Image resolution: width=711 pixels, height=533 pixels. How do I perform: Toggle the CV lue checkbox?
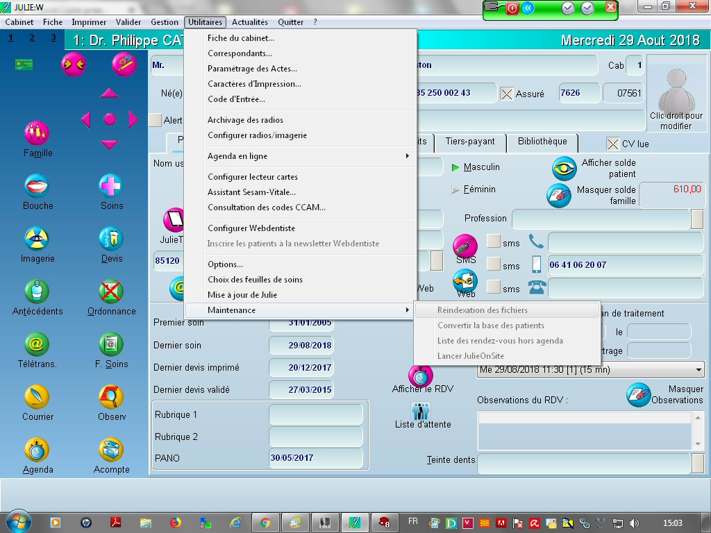[x=613, y=144]
